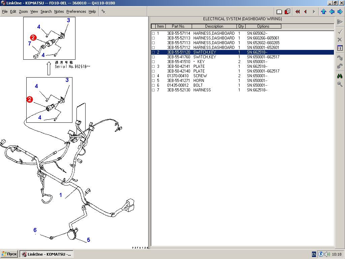The height and width of the screenshot is (259, 345).
Task: Tick checkbox for item 7 HARNESS
Action: (153, 90)
